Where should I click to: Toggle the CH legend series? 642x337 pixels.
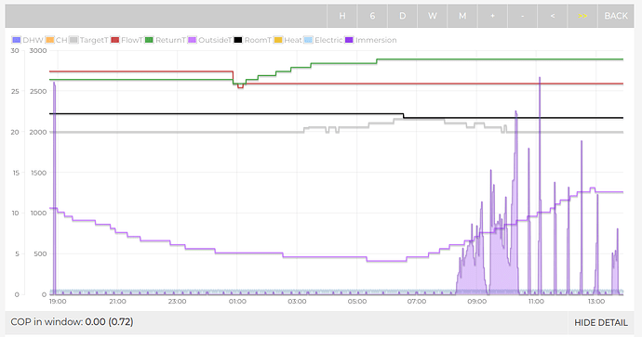tap(57, 40)
